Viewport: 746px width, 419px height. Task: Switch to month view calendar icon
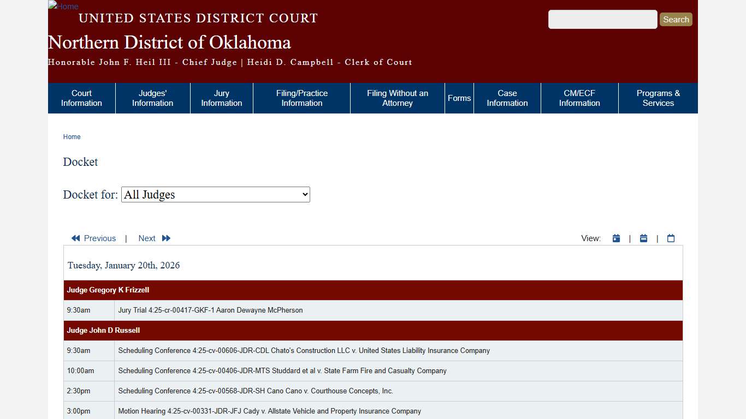[x=671, y=238]
